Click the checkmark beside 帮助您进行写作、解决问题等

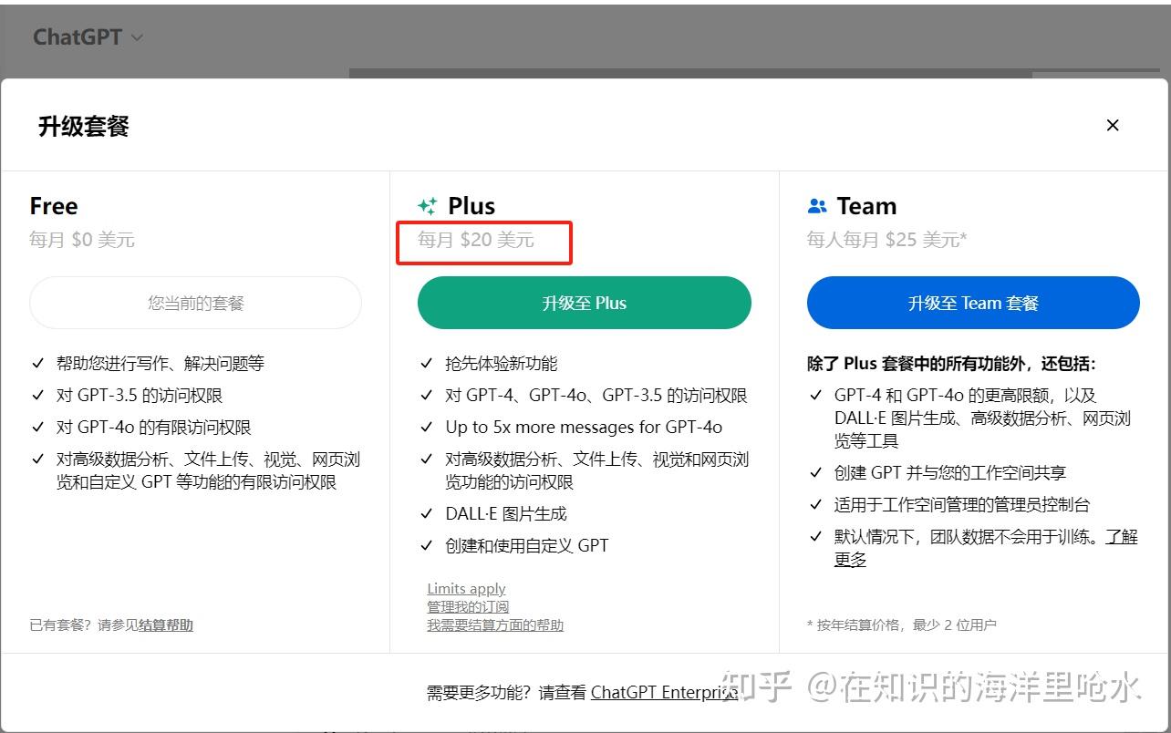[38, 363]
